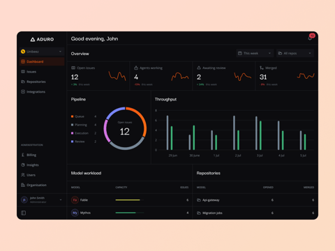Click the blue Review legend swatch
Viewport: 335px width, 251px height.
[x=73, y=142]
